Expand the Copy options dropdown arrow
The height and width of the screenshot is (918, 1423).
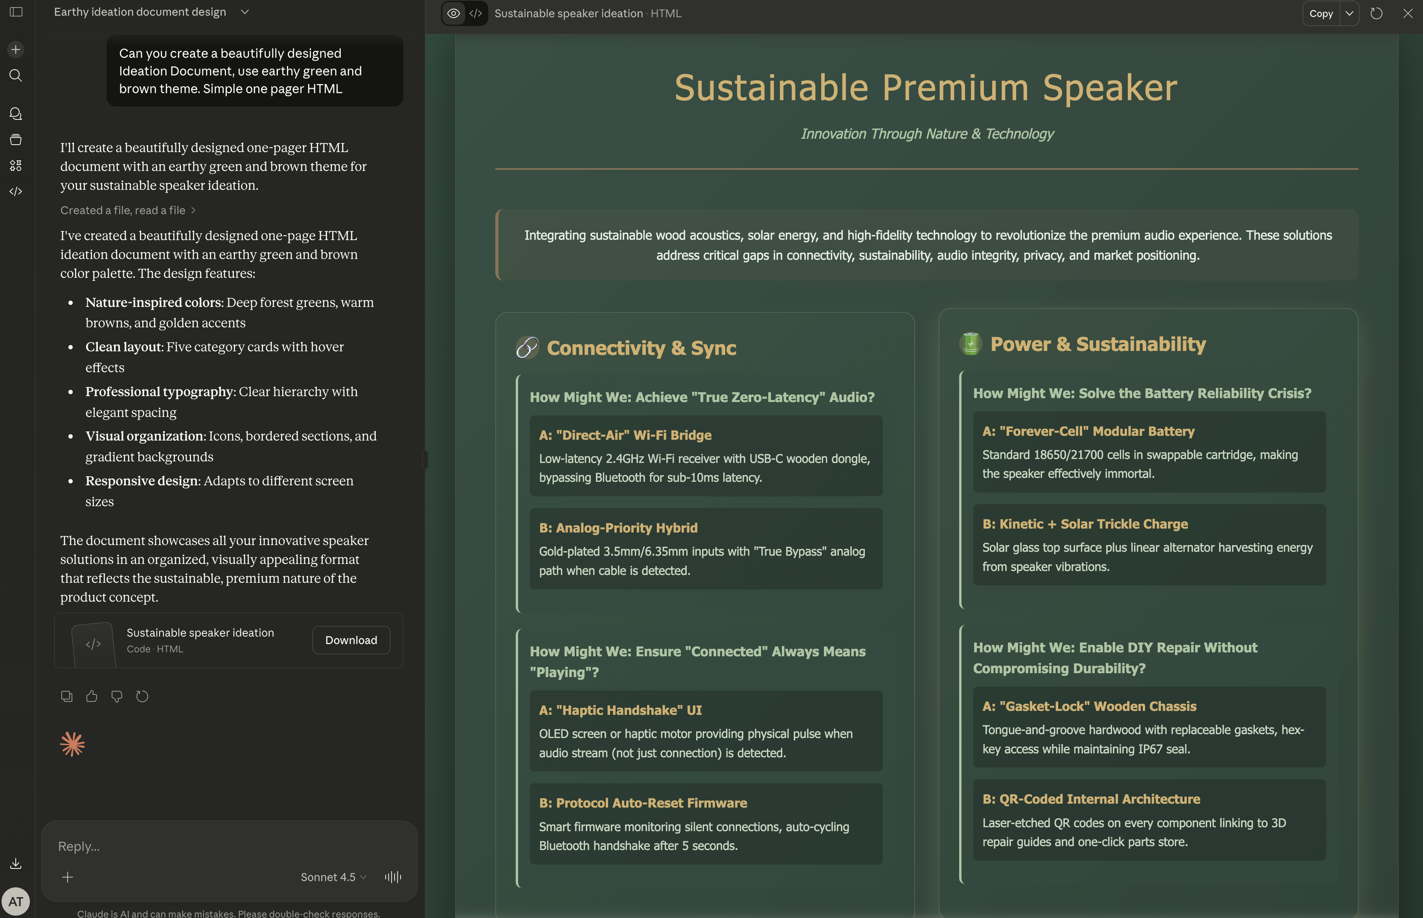point(1349,13)
